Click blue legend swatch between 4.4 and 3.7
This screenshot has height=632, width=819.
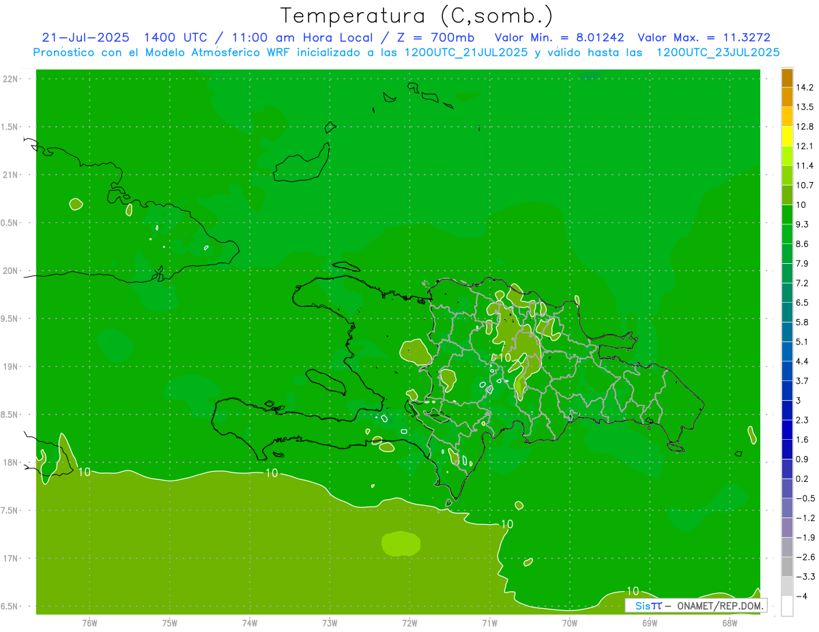coord(787,371)
